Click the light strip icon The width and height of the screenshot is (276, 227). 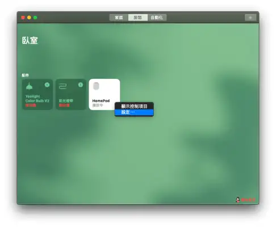pyautogui.click(x=62, y=86)
